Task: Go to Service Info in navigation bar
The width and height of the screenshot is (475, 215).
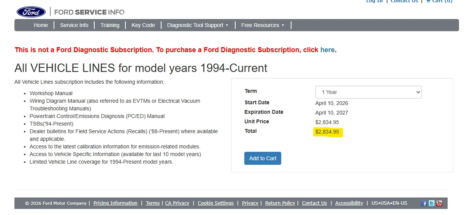Action: point(74,25)
